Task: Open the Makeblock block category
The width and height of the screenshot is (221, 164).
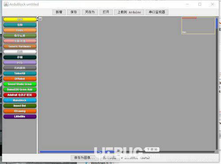Action: [20, 100]
